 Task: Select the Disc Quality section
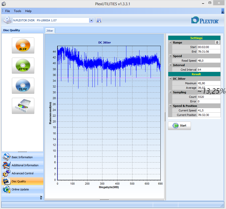22,181
